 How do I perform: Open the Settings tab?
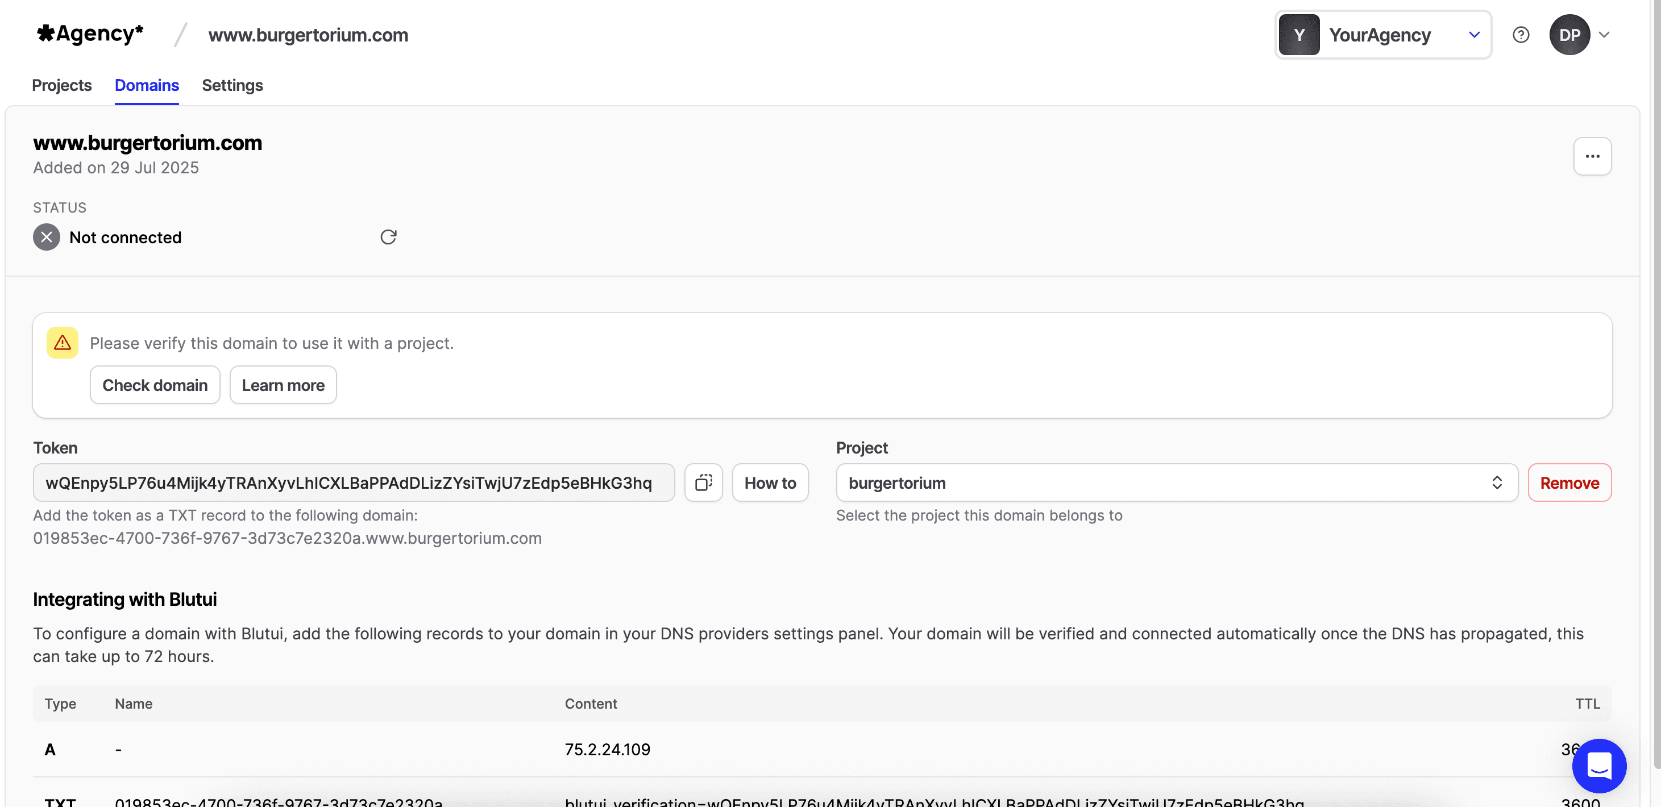232,85
